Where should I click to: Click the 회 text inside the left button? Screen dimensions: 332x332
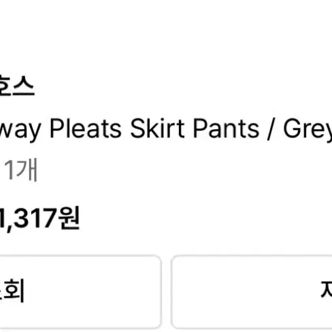(x=14, y=291)
